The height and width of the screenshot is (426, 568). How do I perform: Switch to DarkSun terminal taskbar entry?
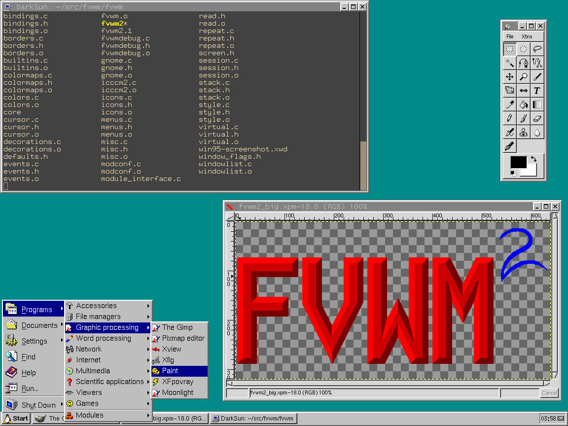click(x=253, y=419)
